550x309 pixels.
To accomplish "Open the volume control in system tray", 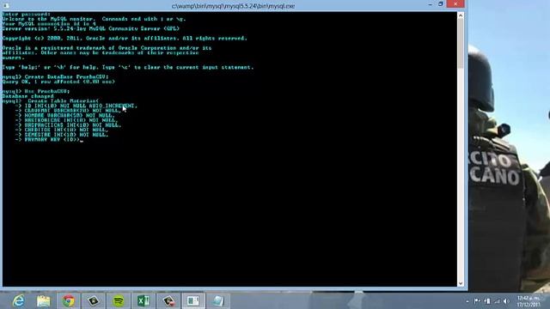I will (x=506, y=301).
